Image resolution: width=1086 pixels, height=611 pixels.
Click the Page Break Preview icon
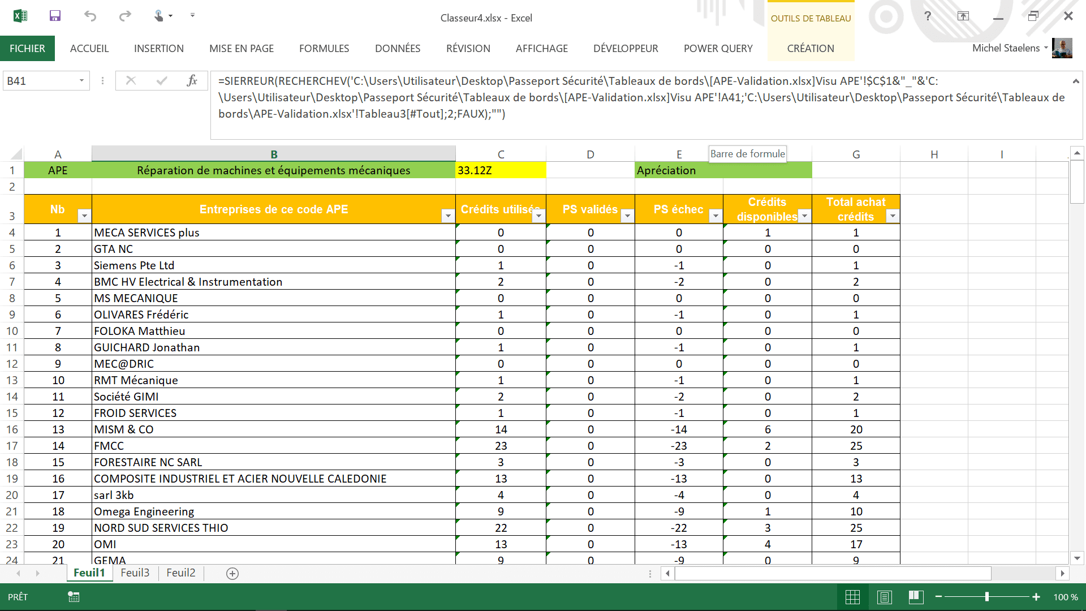(x=916, y=597)
